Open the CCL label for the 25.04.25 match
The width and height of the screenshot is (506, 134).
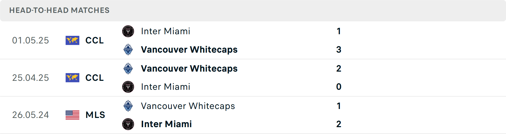point(94,78)
